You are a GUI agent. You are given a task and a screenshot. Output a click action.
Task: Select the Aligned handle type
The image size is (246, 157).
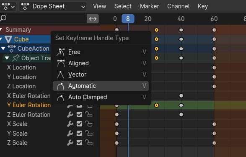pyautogui.click(x=101, y=63)
